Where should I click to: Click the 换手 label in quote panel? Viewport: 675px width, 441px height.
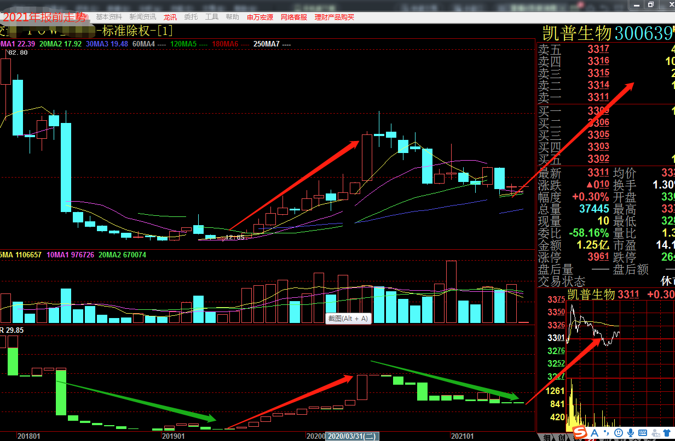625,185
